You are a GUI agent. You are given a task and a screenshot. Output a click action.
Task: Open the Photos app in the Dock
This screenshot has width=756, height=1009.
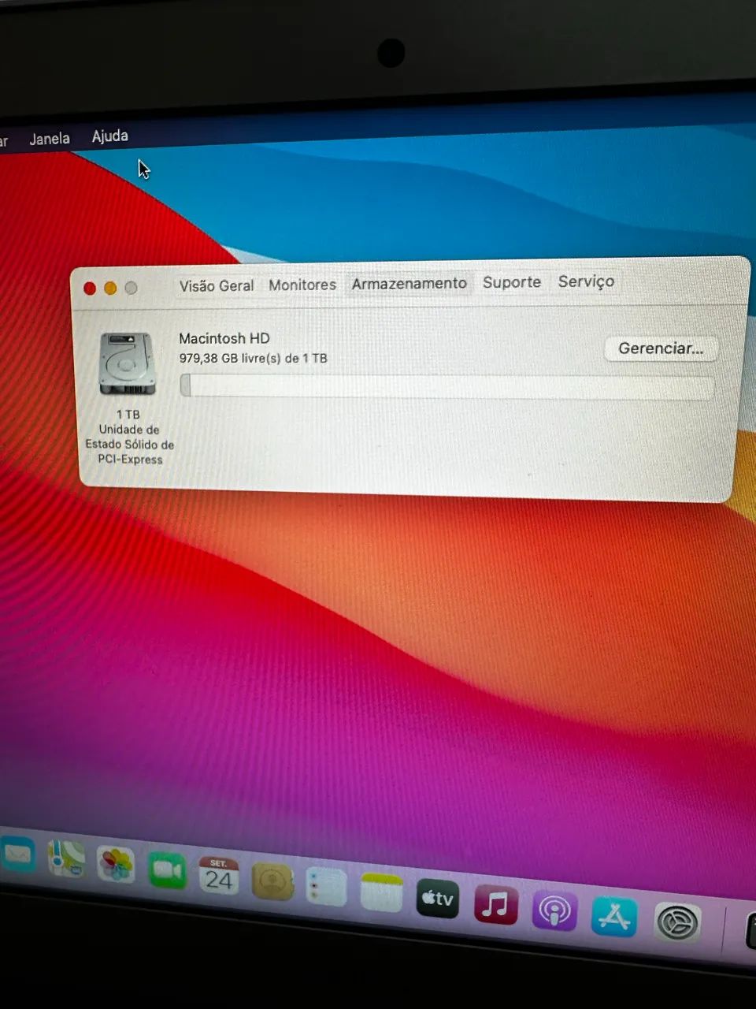click(x=116, y=864)
